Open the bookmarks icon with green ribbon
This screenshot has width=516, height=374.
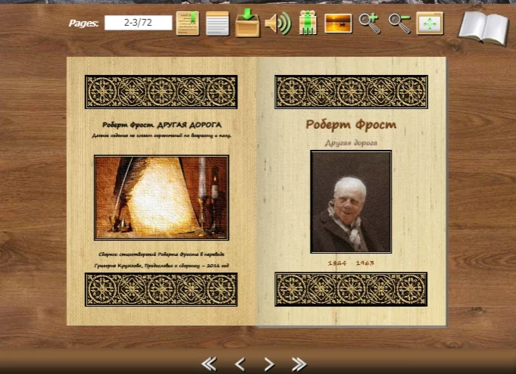[188, 23]
